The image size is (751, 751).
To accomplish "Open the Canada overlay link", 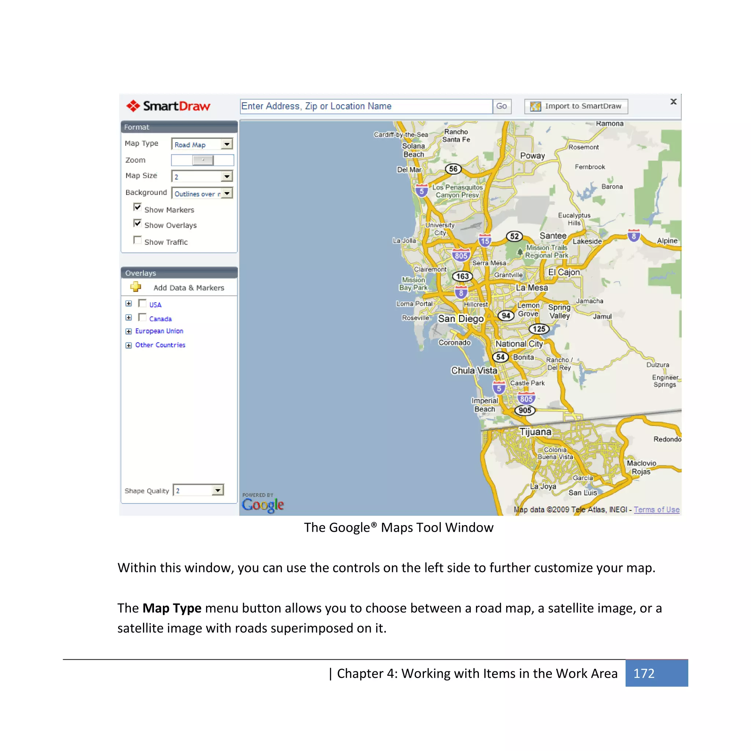I will [160, 319].
